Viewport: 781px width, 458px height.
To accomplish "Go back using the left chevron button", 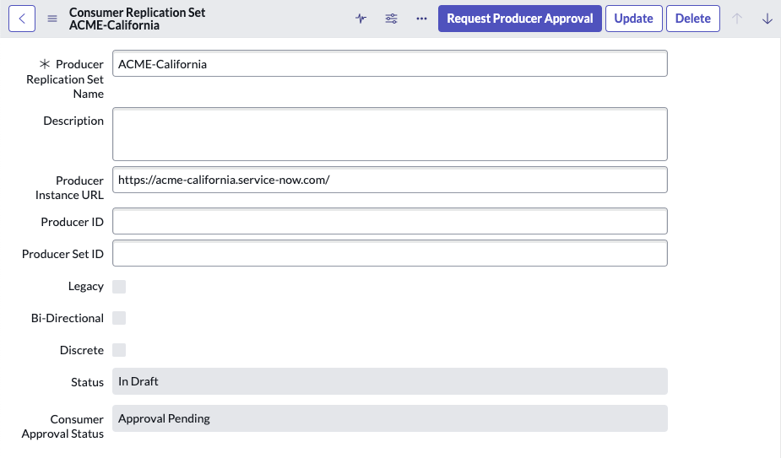I will (x=22, y=19).
